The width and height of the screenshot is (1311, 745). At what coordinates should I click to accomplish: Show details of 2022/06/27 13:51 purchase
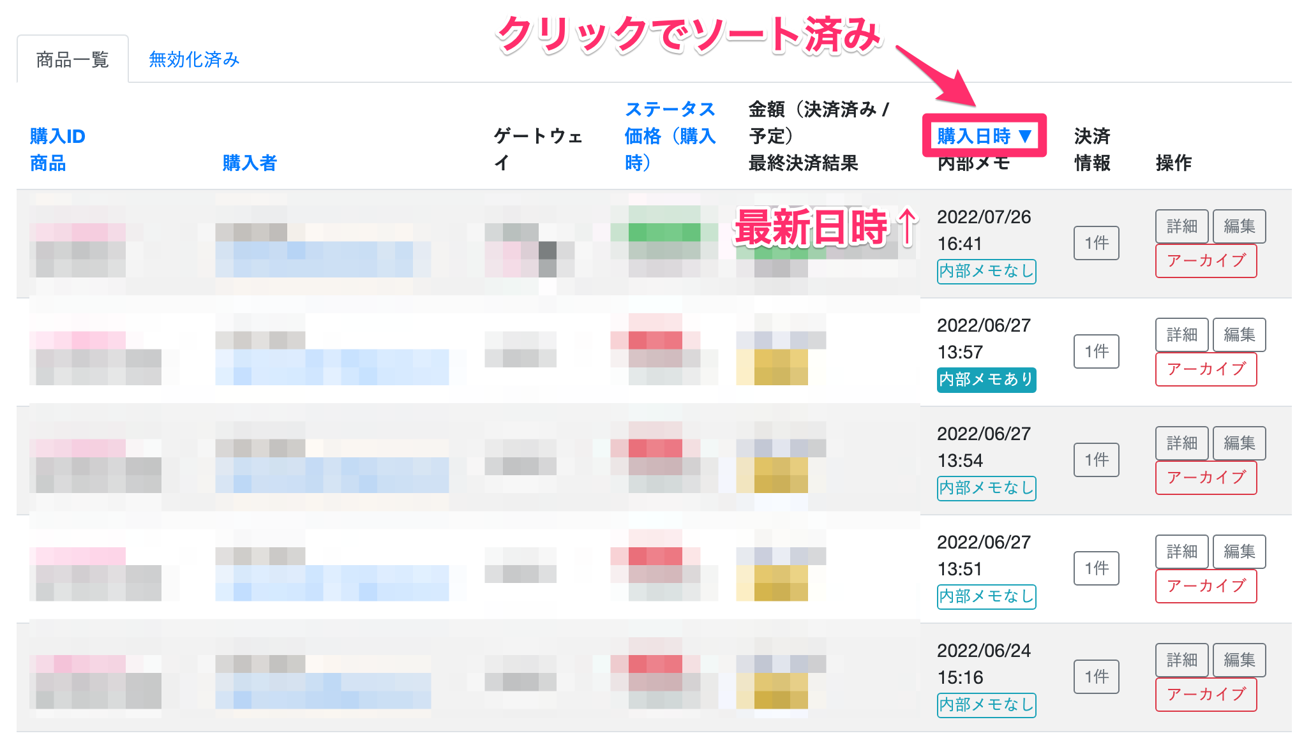click(1181, 551)
